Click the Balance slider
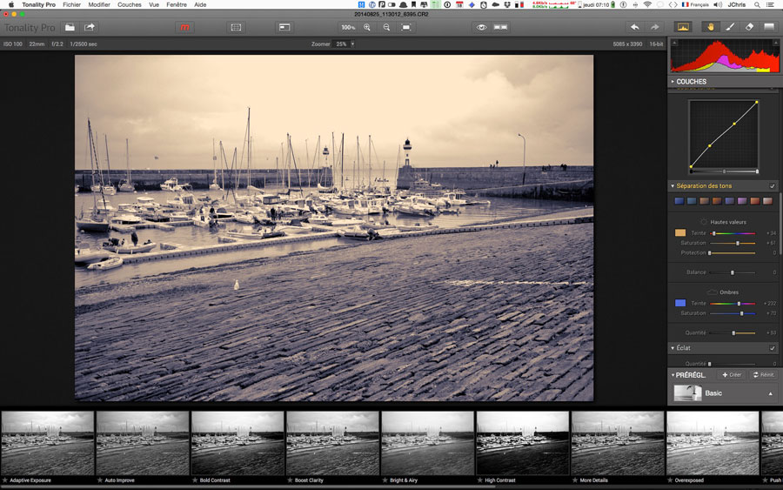Viewport: 783px width, 490px height. pos(733,272)
